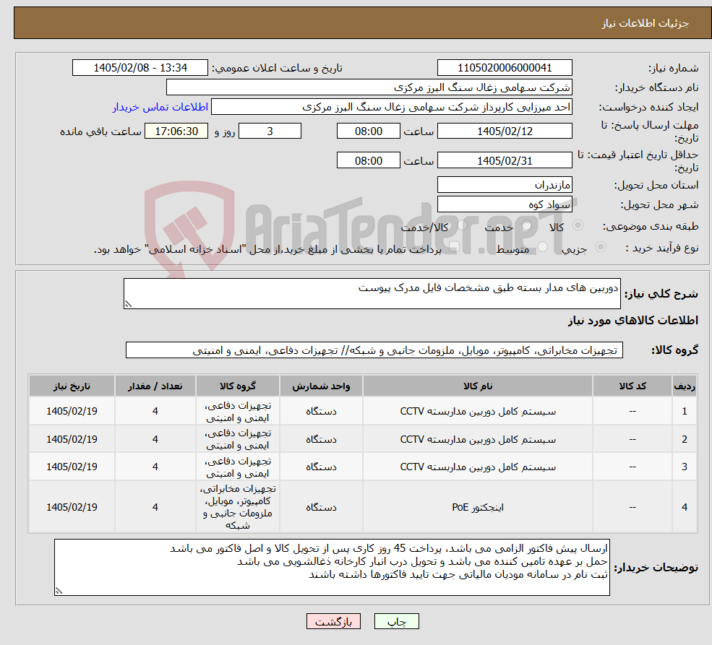Select the متوسط purchase type radio
Screen dimensions: 712x645
point(543,247)
